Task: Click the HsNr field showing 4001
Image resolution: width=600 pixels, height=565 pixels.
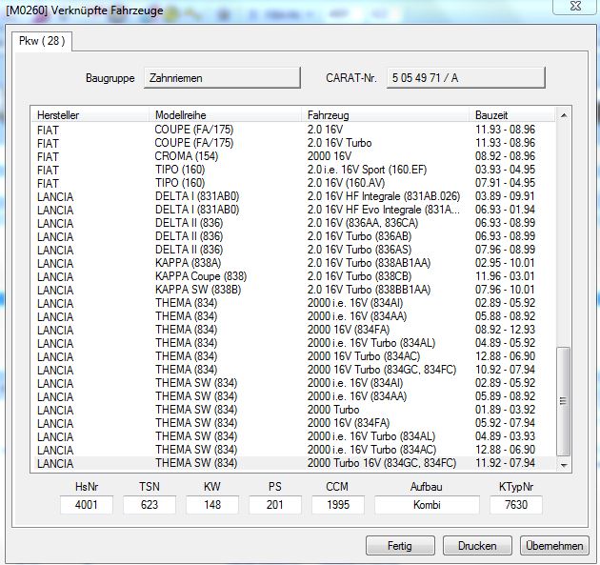Action: point(87,505)
